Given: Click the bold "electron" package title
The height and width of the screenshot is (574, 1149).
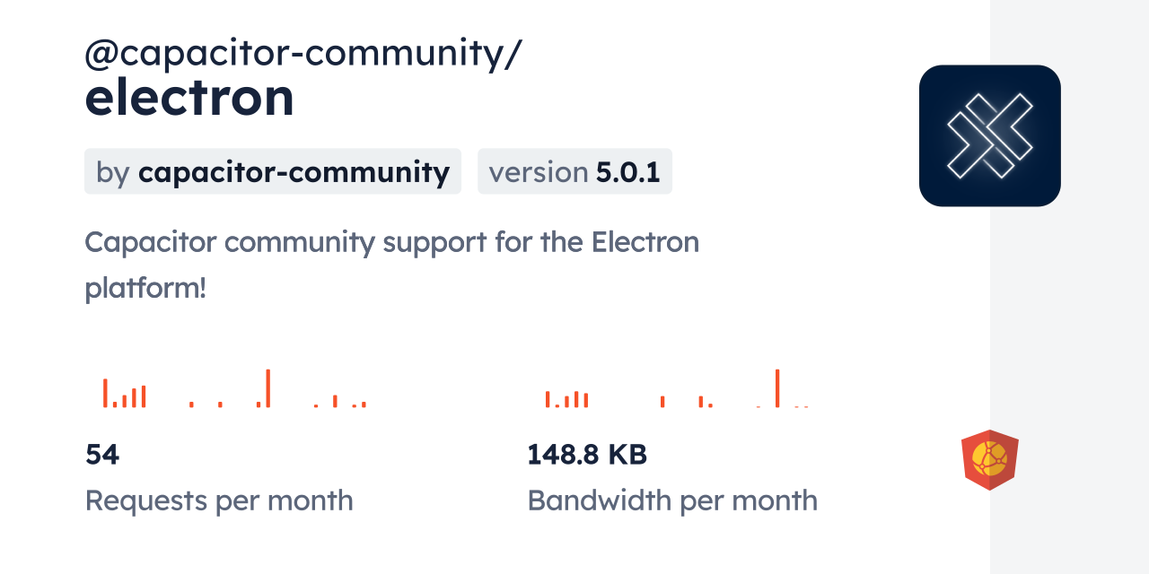Looking at the screenshot, I should pos(189,98).
